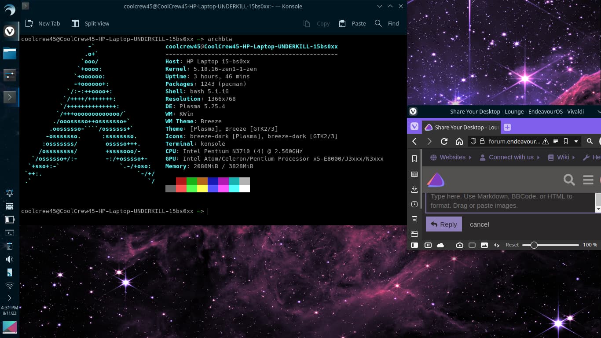Expand the Websites menu on the forum
Screen dimensions: 601x338
[451, 157]
